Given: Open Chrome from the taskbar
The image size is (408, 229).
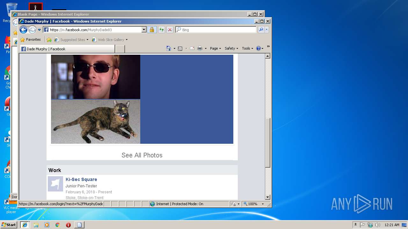Looking at the screenshot, I should pyautogui.click(x=58, y=225).
